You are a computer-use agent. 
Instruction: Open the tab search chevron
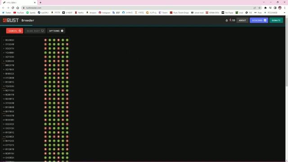click(264, 2)
